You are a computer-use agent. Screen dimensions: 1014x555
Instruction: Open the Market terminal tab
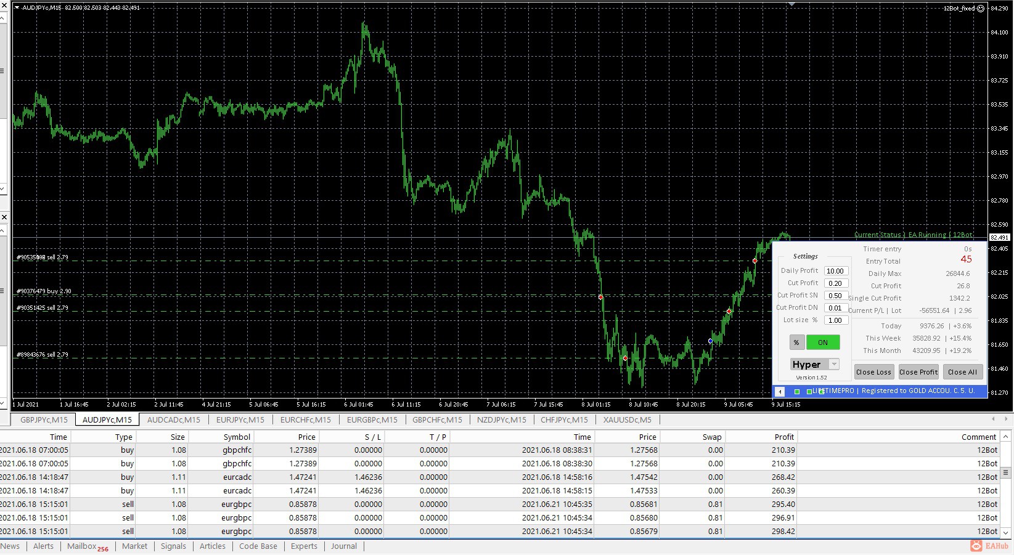pos(134,546)
